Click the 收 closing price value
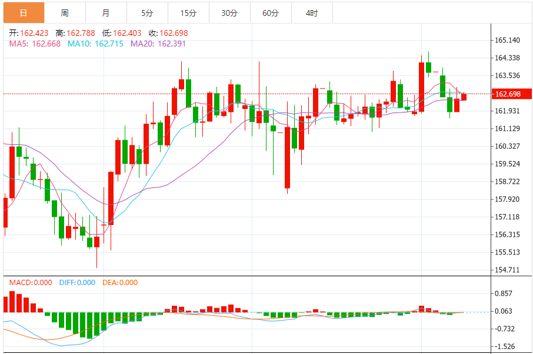 click(174, 33)
